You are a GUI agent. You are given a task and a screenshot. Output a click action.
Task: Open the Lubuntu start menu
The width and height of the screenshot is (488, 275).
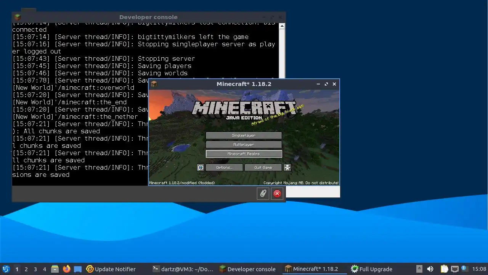coord(6,269)
